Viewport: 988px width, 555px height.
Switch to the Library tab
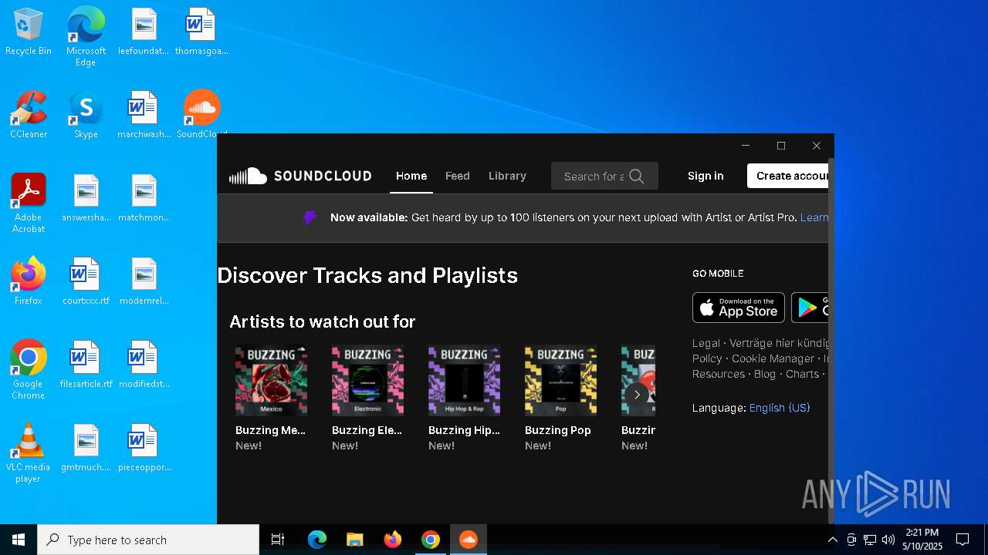click(x=507, y=176)
